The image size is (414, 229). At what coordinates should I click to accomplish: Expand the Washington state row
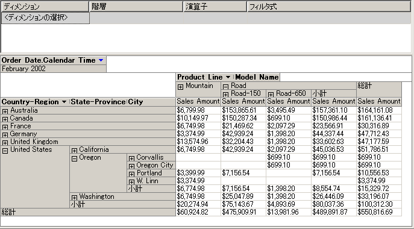click(75, 198)
